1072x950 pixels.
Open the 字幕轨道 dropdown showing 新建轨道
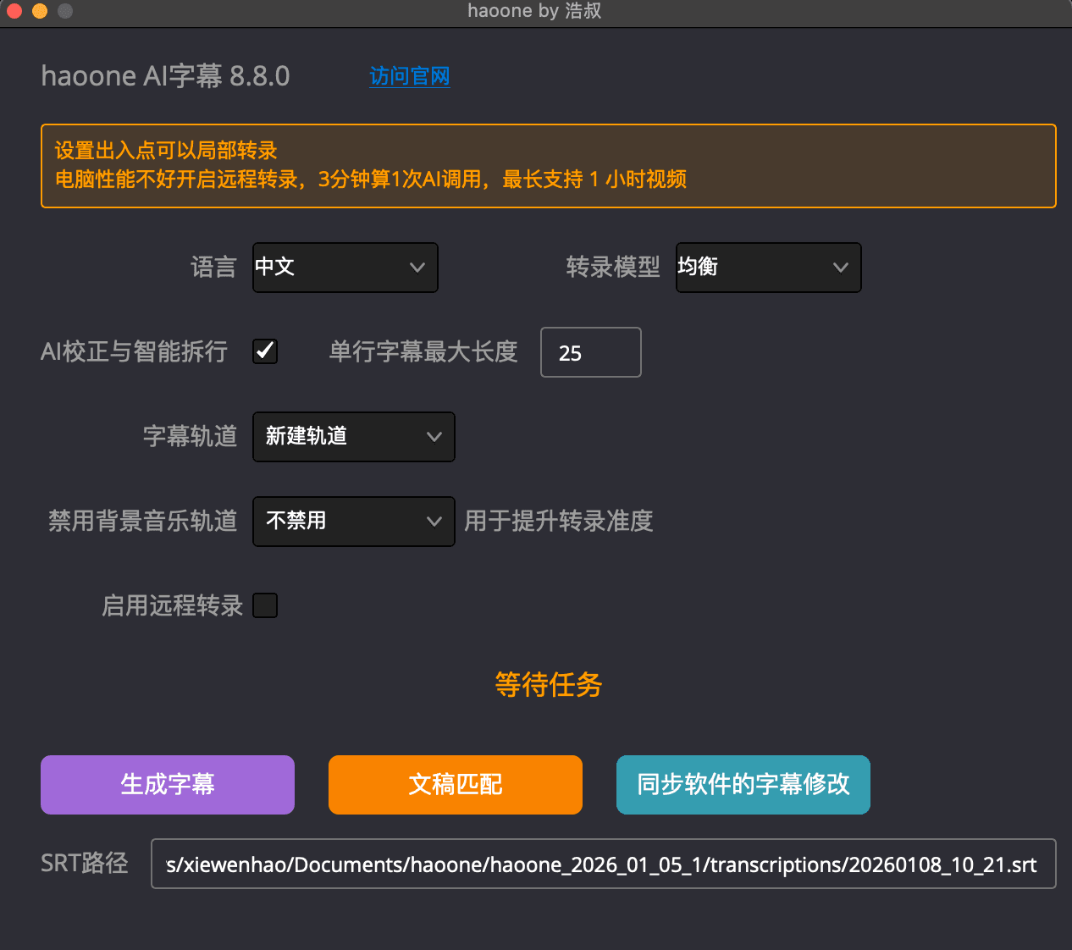(353, 437)
